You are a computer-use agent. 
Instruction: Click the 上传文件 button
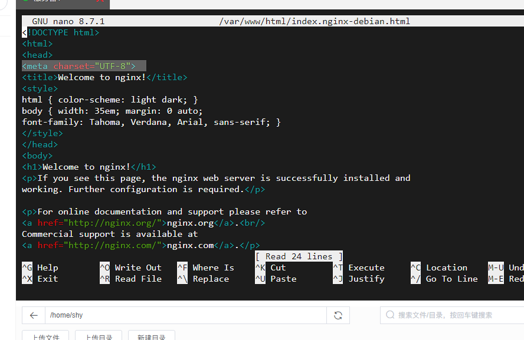[45, 336]
